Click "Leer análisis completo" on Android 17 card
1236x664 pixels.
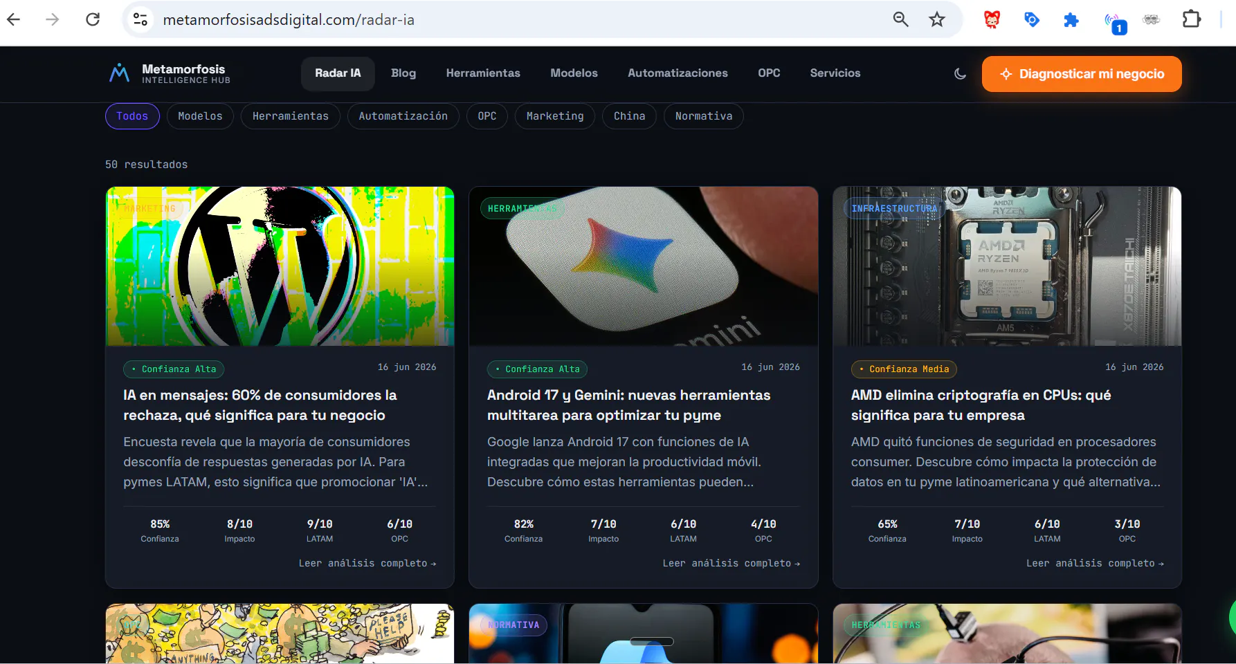(x=731, y=564)
